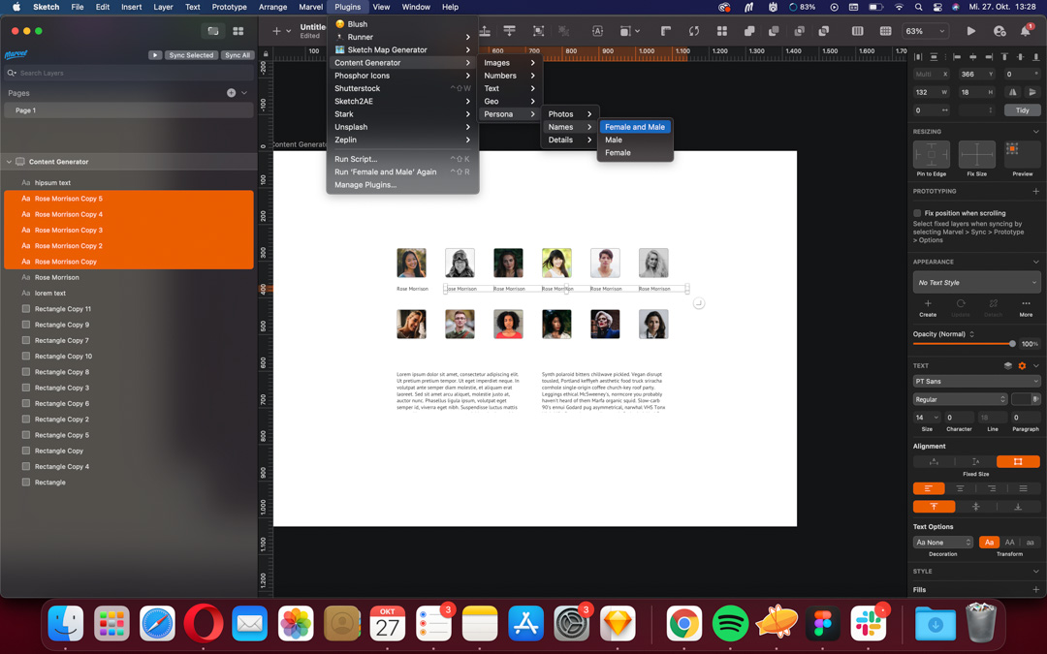The image size is (1047, 654).
Task: Open font size 14 dropdown
Action: (927, 417)
